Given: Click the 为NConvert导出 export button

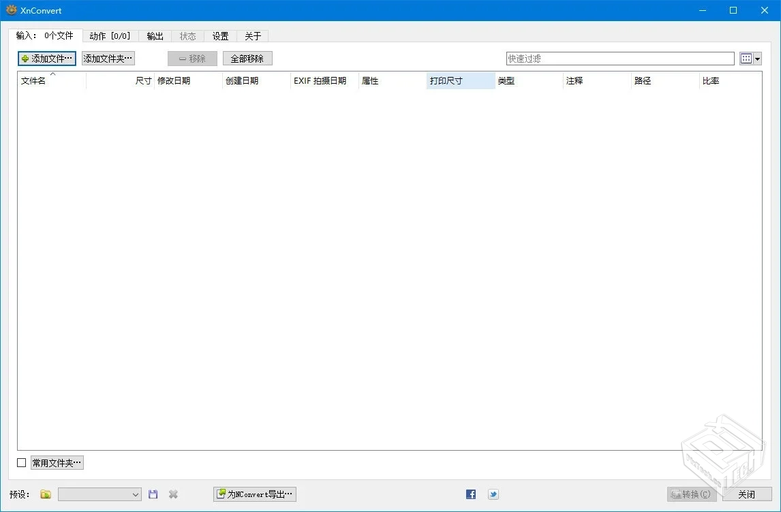Looking at the screenshot, I should pos(254,494).
